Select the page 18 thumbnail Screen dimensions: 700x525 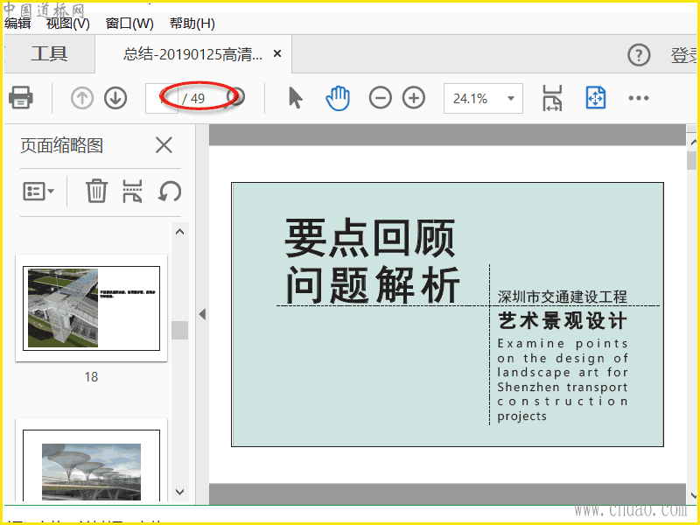(x=91, y=308)
